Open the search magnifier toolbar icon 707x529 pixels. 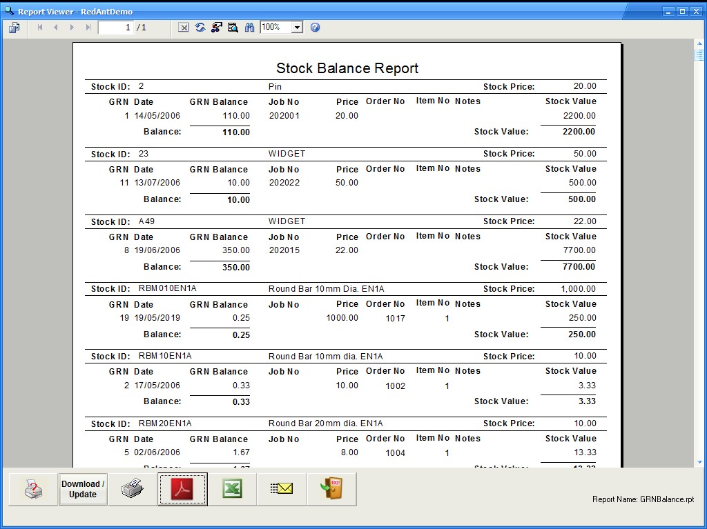[233, 28]
